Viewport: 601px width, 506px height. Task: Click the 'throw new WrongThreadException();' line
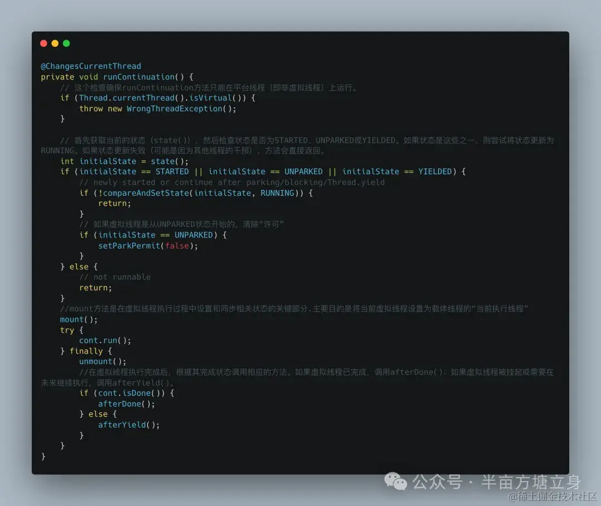tap(157, 108)
